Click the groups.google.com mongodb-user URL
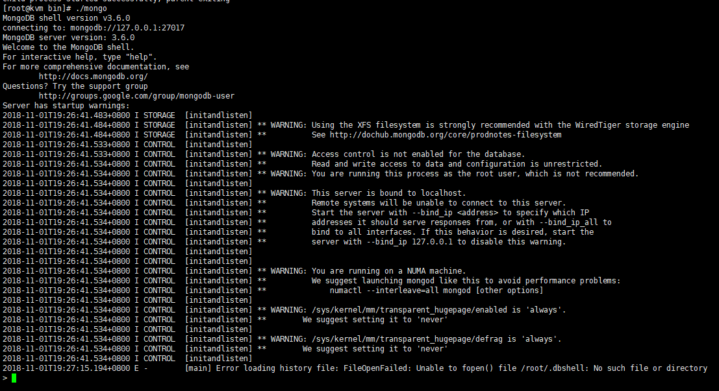719x391 pixels. pyautogui.click(x=136, y=96)
